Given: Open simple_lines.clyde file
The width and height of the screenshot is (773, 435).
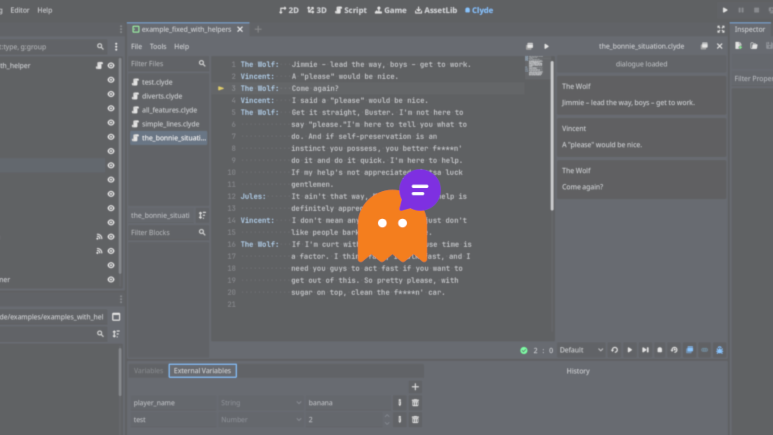Looking at the screenshot, I should coord(168,124).
